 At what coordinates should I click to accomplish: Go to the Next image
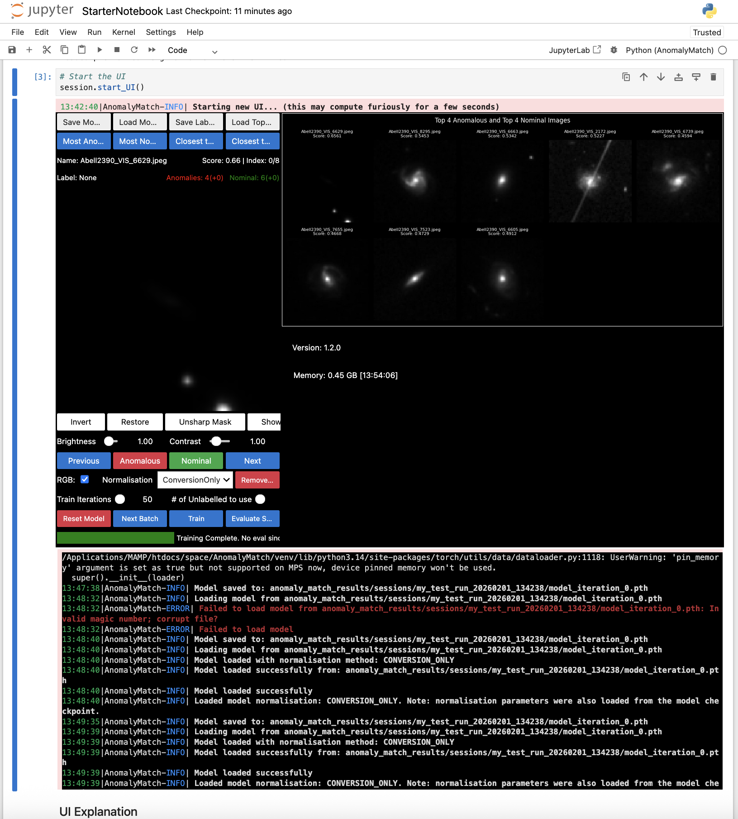[x=252, y=461]
